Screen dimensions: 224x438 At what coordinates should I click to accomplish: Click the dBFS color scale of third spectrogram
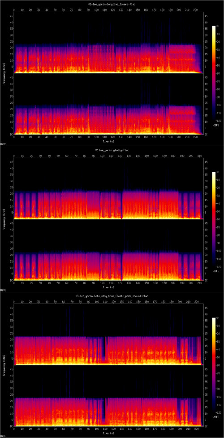[x=214, y=364]
